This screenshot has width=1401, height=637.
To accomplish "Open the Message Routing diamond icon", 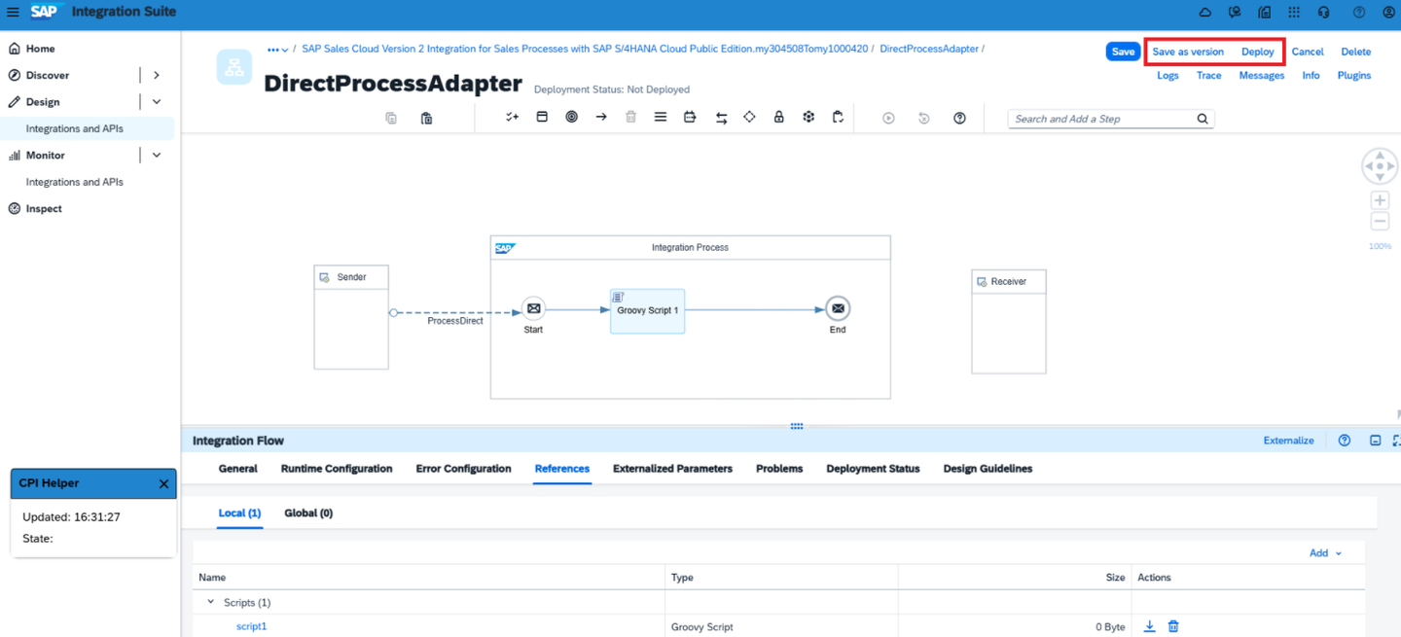I will tap(749, 117).
